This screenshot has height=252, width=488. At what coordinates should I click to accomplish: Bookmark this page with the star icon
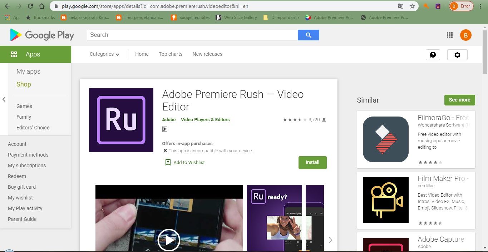point(412,6)
